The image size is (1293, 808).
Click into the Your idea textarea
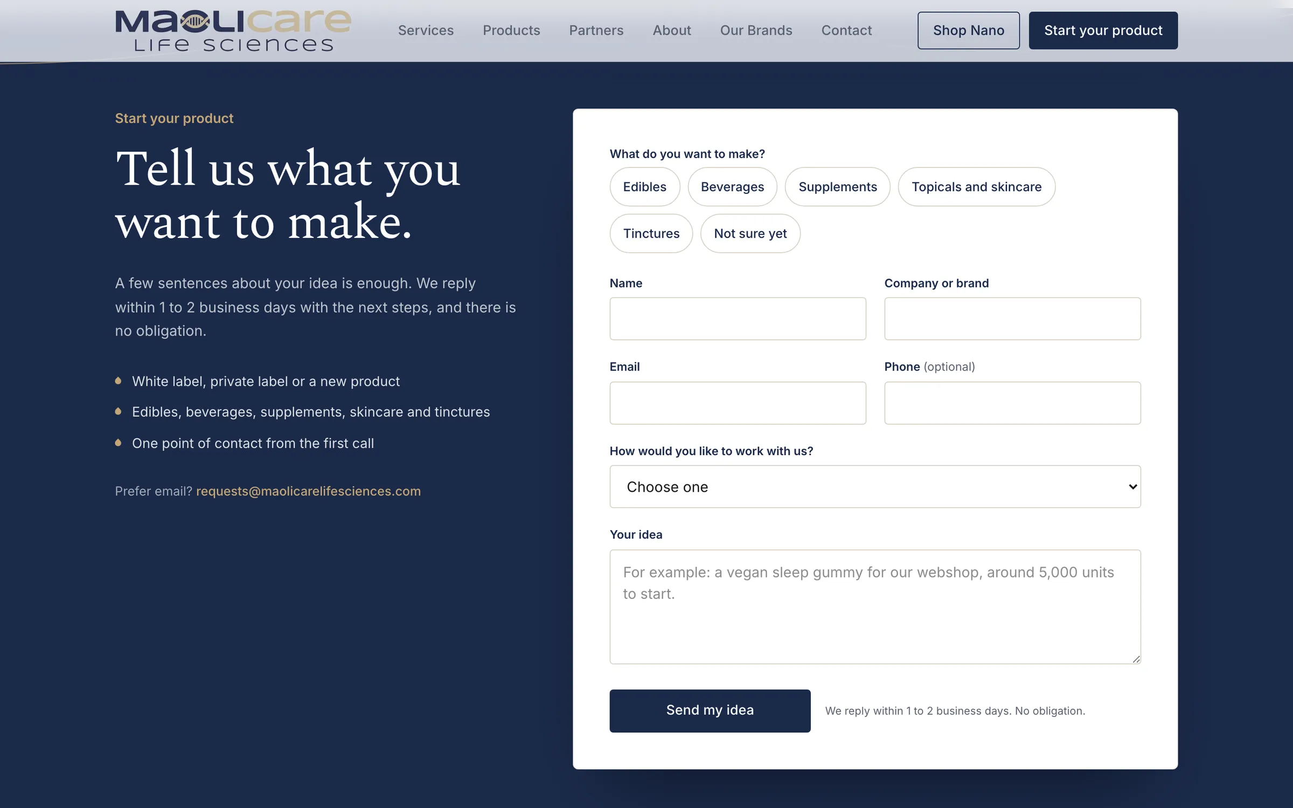[x=875, y=607]
